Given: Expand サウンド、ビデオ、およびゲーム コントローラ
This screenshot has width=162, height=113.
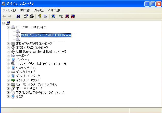Looking at the screenshot, I should [x=8, y=64].
